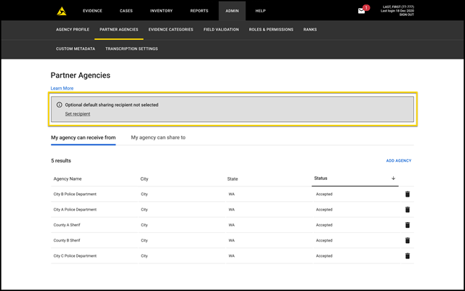Open the mail notifications envelope icon

coord(361,11)
